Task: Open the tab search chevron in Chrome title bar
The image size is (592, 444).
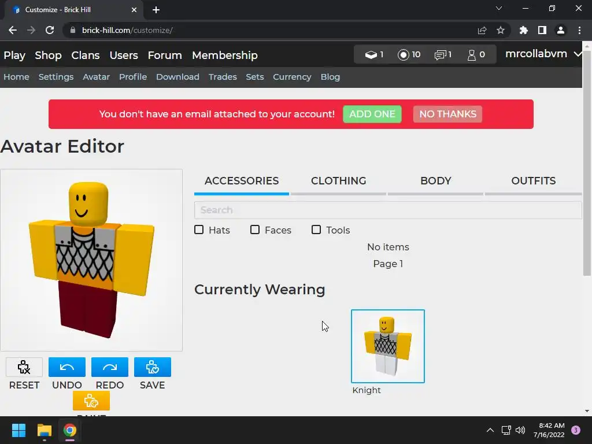Action: click(499, 8)
